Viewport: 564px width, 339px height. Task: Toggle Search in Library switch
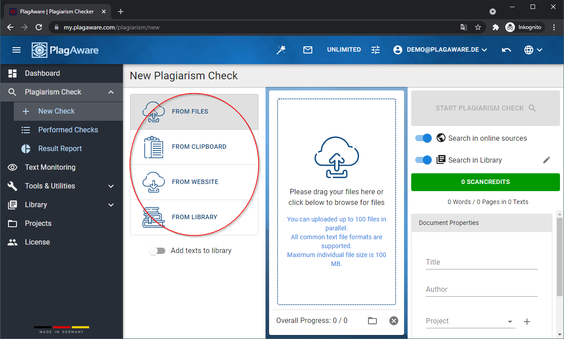click(423, 160)
